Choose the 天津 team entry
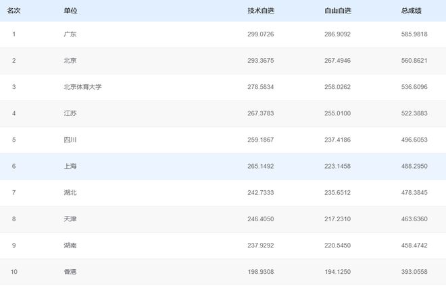 coord(70,219)
